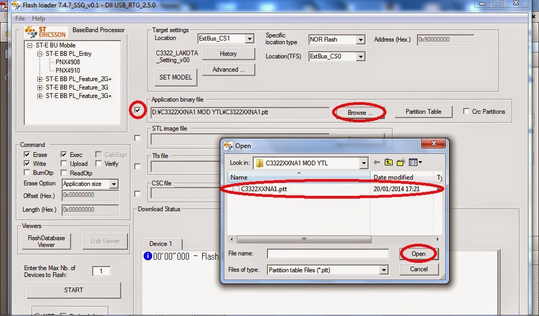This screenshot has width=539, height=316.
Task: Open the Erase Option dropdown
Action: (114, 184)
